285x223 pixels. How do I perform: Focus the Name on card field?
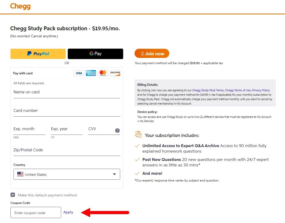click(67, 93)
